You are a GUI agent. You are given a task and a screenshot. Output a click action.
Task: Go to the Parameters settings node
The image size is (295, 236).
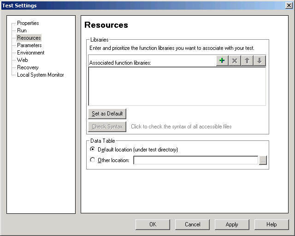pos(29,45)
